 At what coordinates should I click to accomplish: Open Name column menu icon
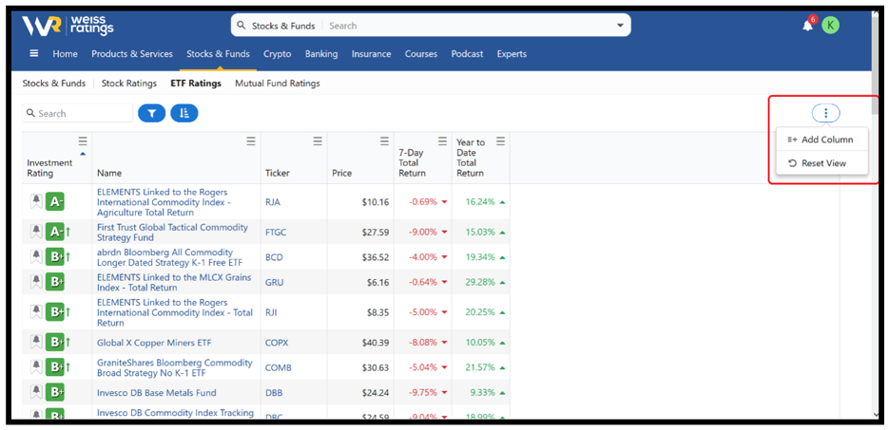tap(251, 140)
